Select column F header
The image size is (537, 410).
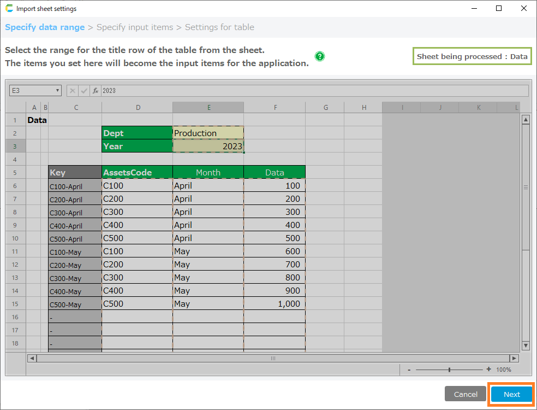(x=275, y=108)
